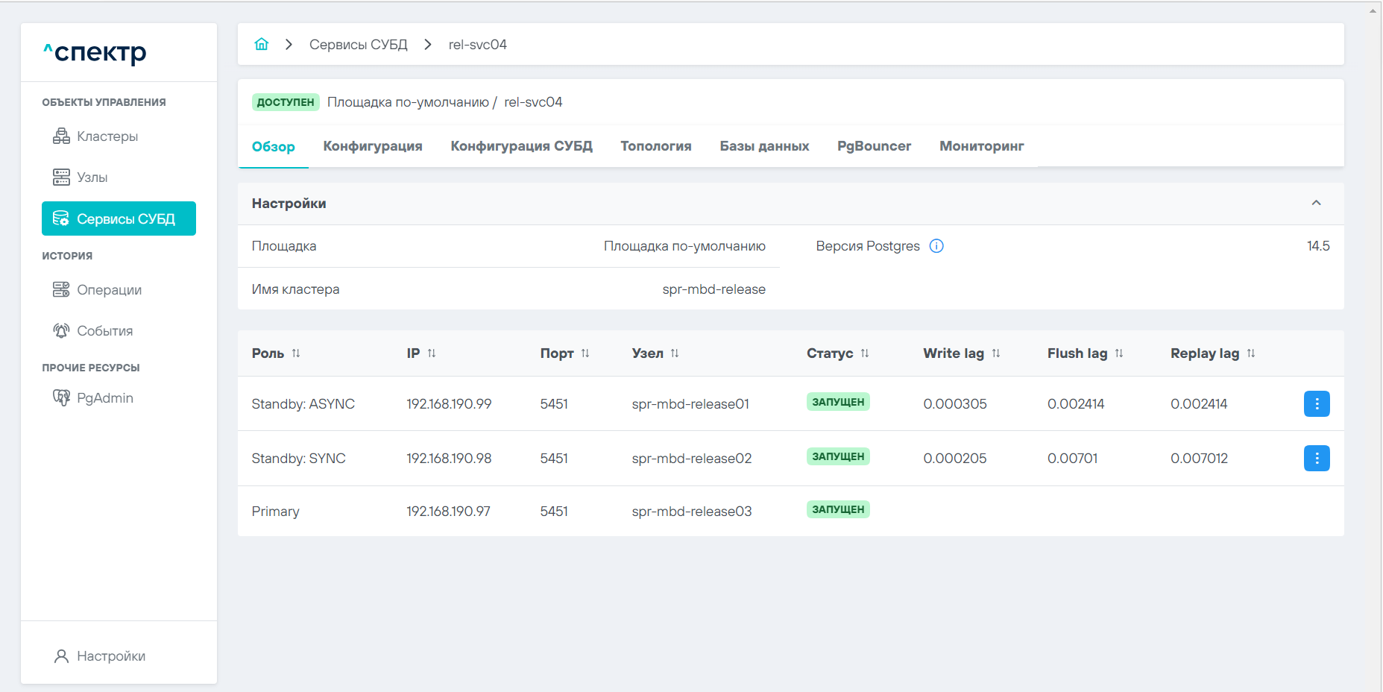Open PgAdmin from sidebar
1383x692 pixels.
pyautogui.click(x=104, y=398)
